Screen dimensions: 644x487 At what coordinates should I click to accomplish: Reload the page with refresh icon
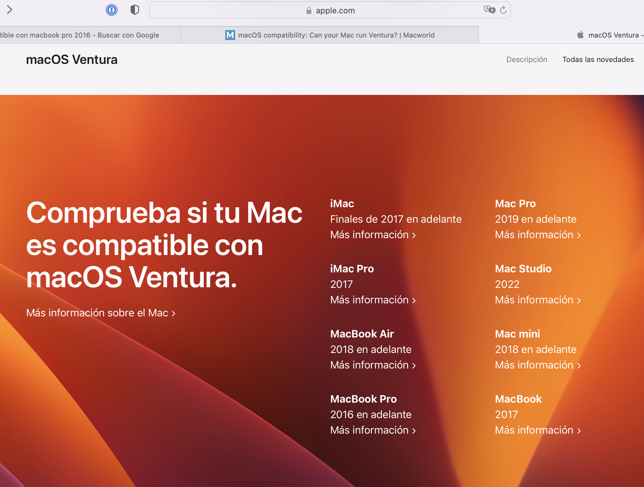503,10
